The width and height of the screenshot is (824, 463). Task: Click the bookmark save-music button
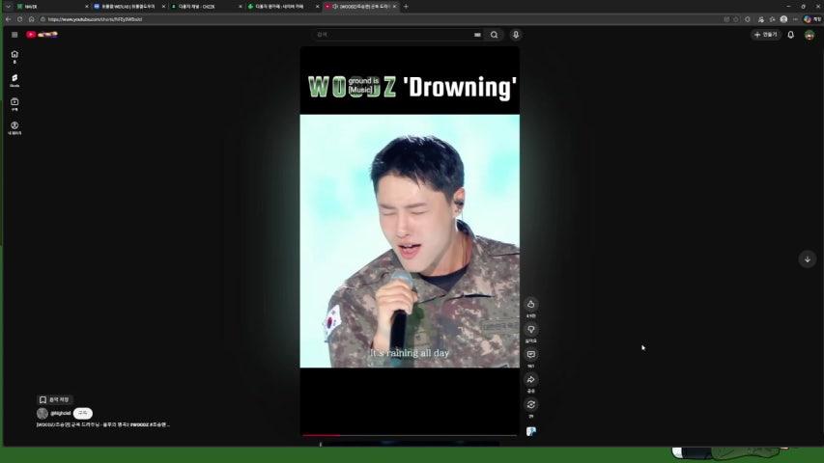coord(54,400)
